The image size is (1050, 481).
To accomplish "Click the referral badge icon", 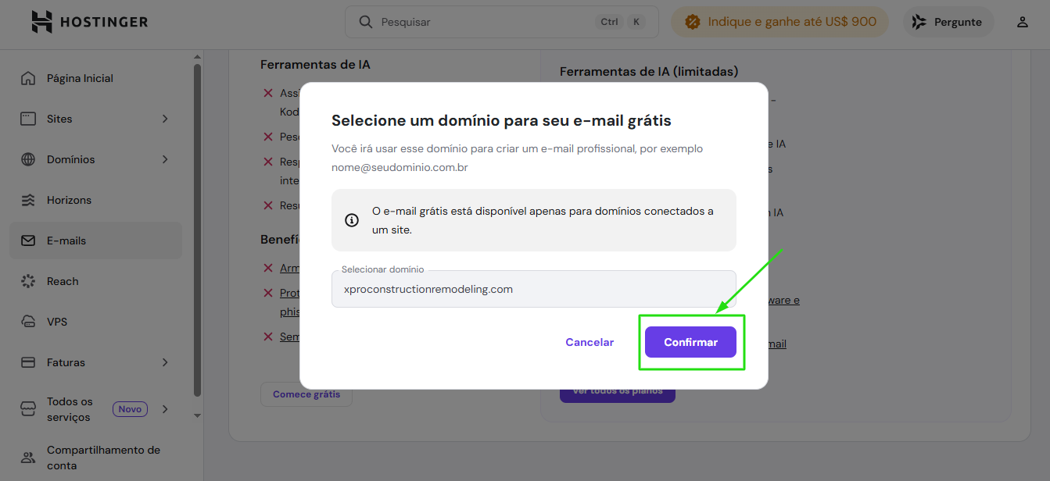I will [x=692, y=22].
